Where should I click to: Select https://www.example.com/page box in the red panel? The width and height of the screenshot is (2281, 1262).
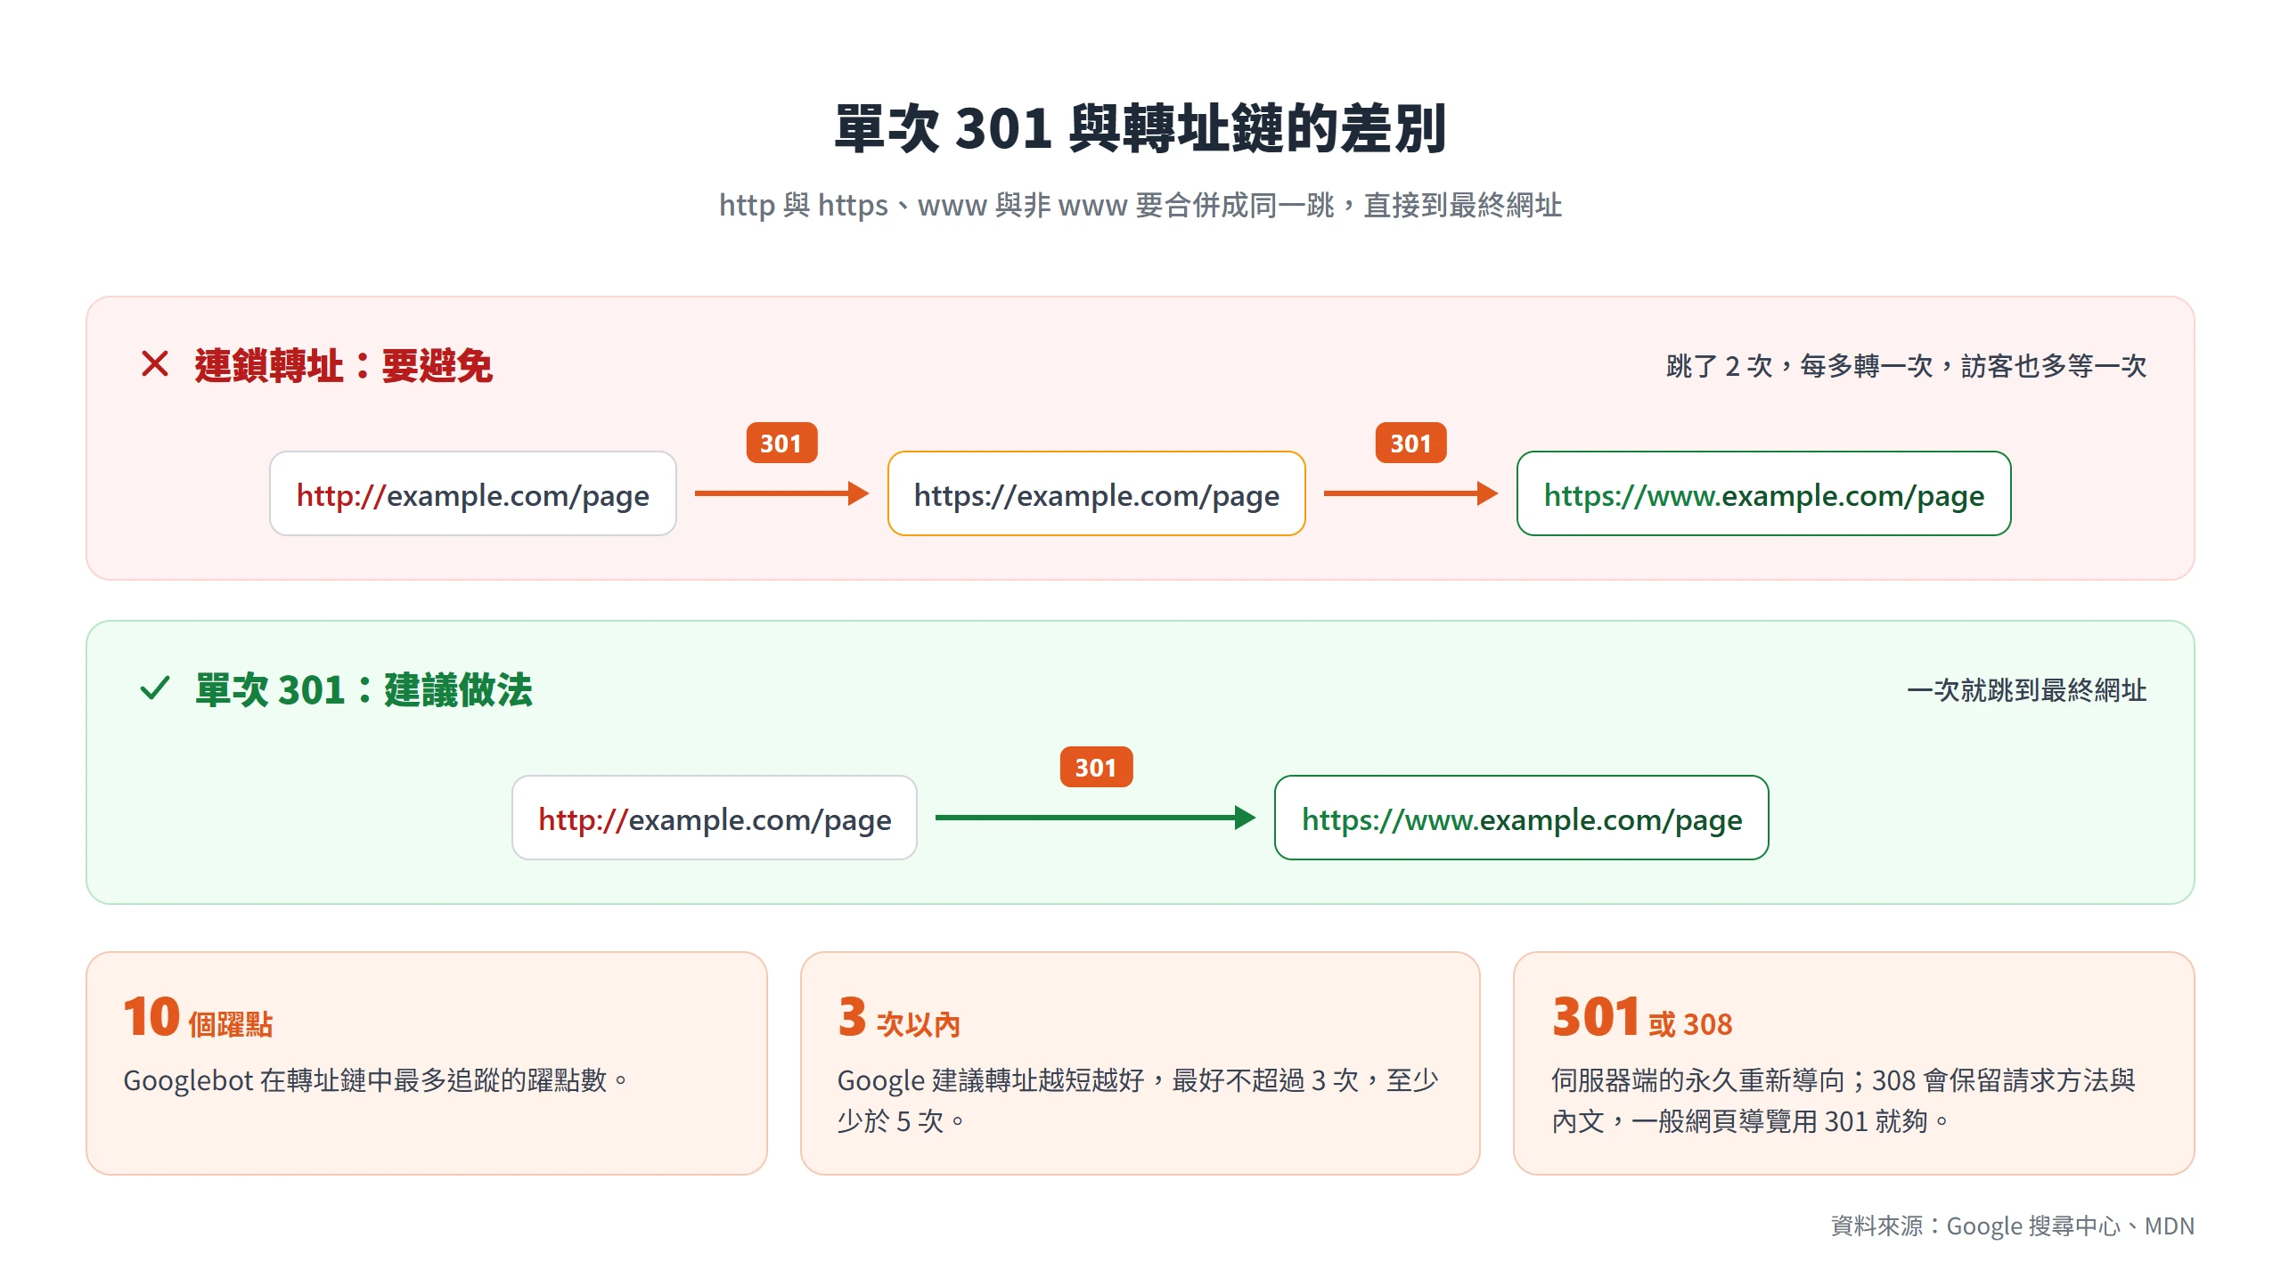coord(1763,493)
